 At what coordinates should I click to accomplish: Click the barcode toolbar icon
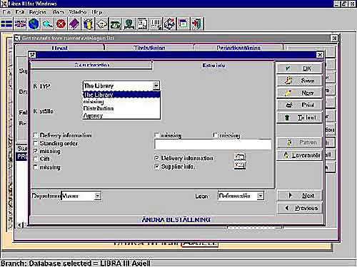[156, 23]
